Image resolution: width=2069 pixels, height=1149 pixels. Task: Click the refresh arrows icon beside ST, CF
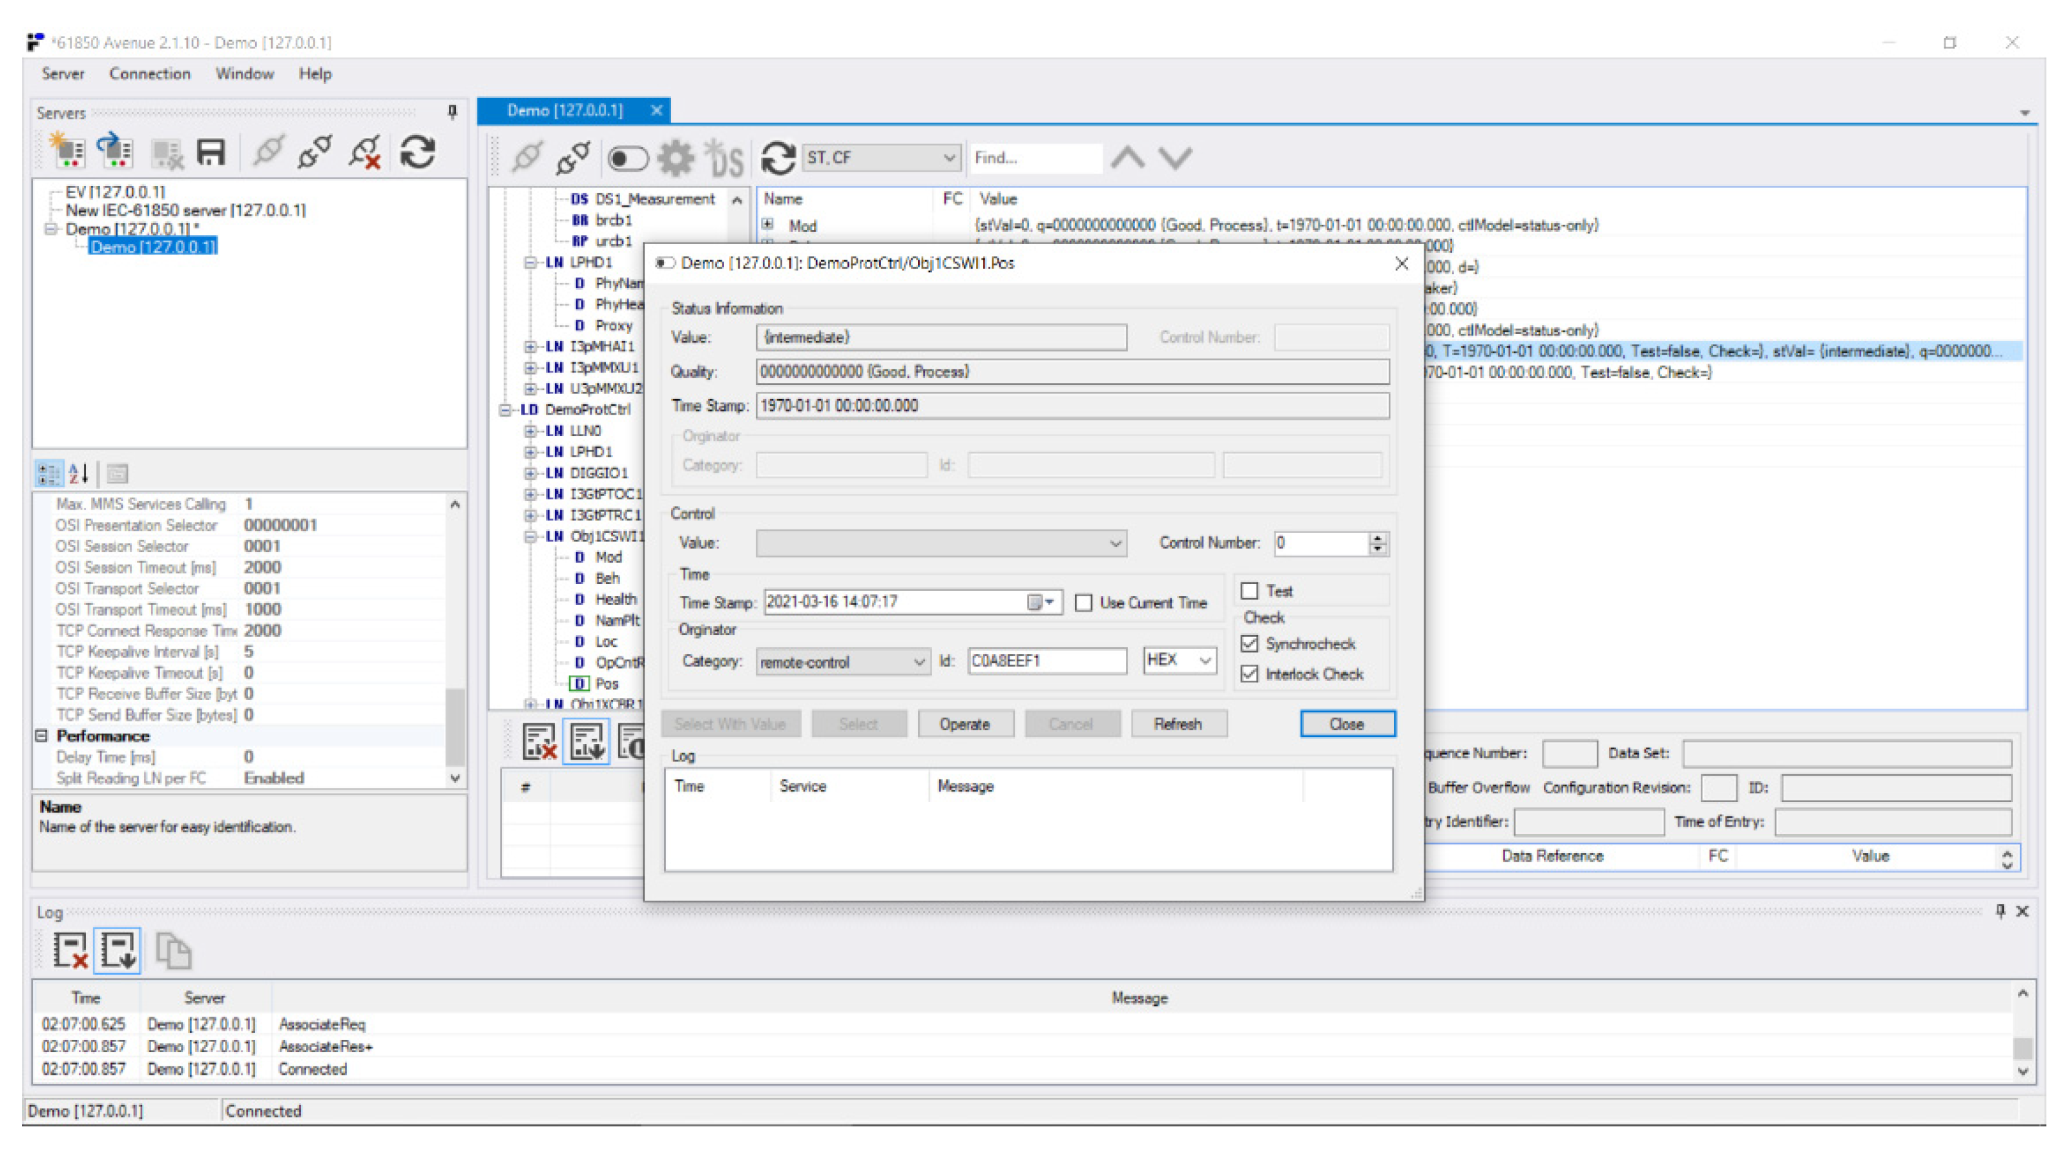(778, 158)
